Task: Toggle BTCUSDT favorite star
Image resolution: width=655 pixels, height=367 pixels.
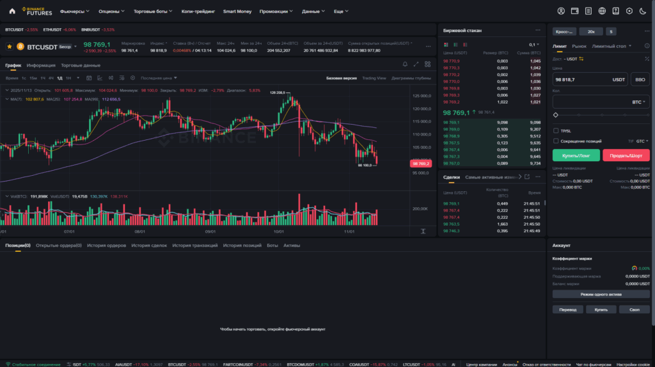Action: (9, 47)
